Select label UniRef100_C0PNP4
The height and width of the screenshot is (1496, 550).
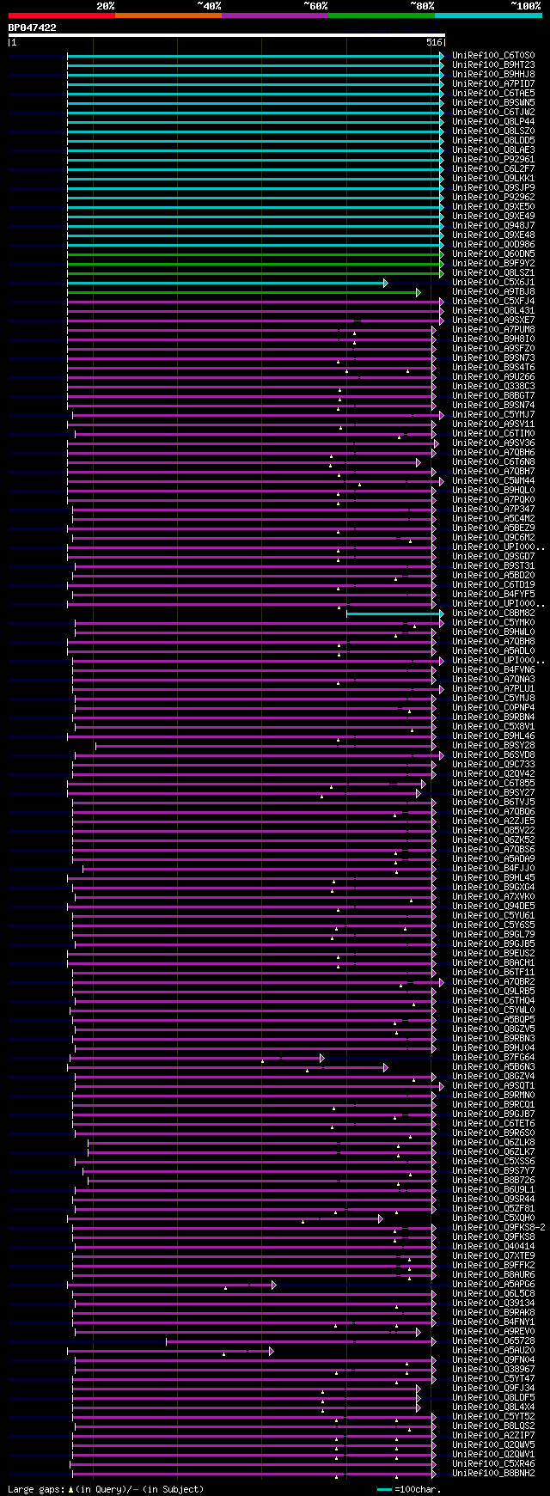(x=493, y=708)
